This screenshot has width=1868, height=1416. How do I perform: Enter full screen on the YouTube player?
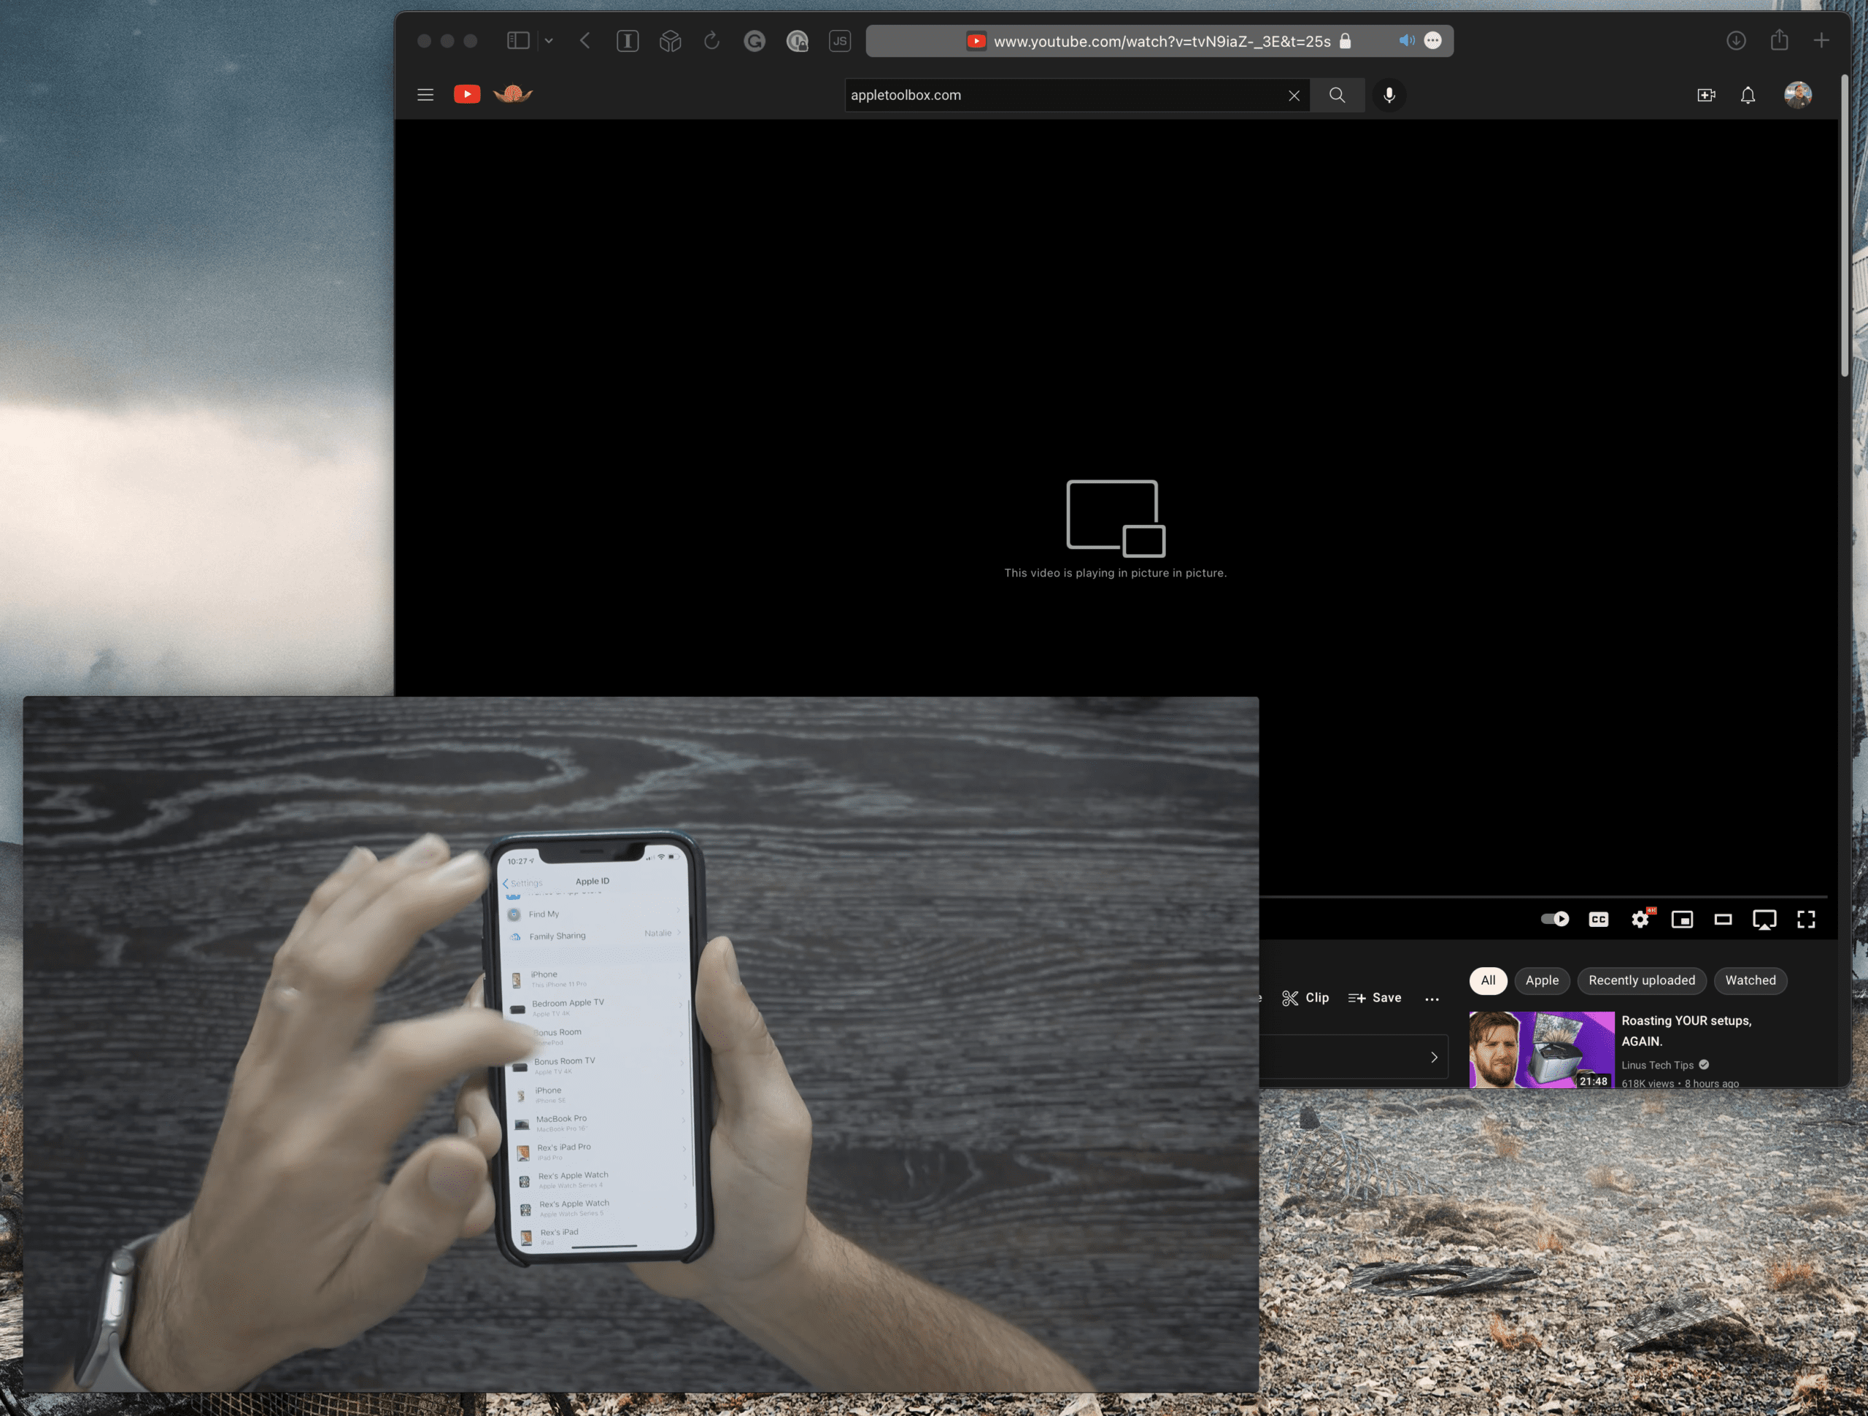(1807, 919)
